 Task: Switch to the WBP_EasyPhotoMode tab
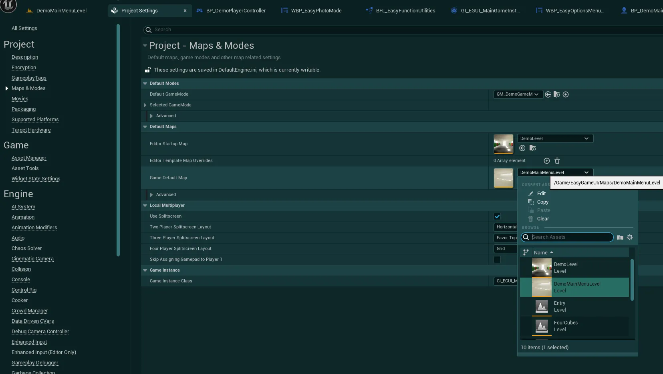(316, 11)
